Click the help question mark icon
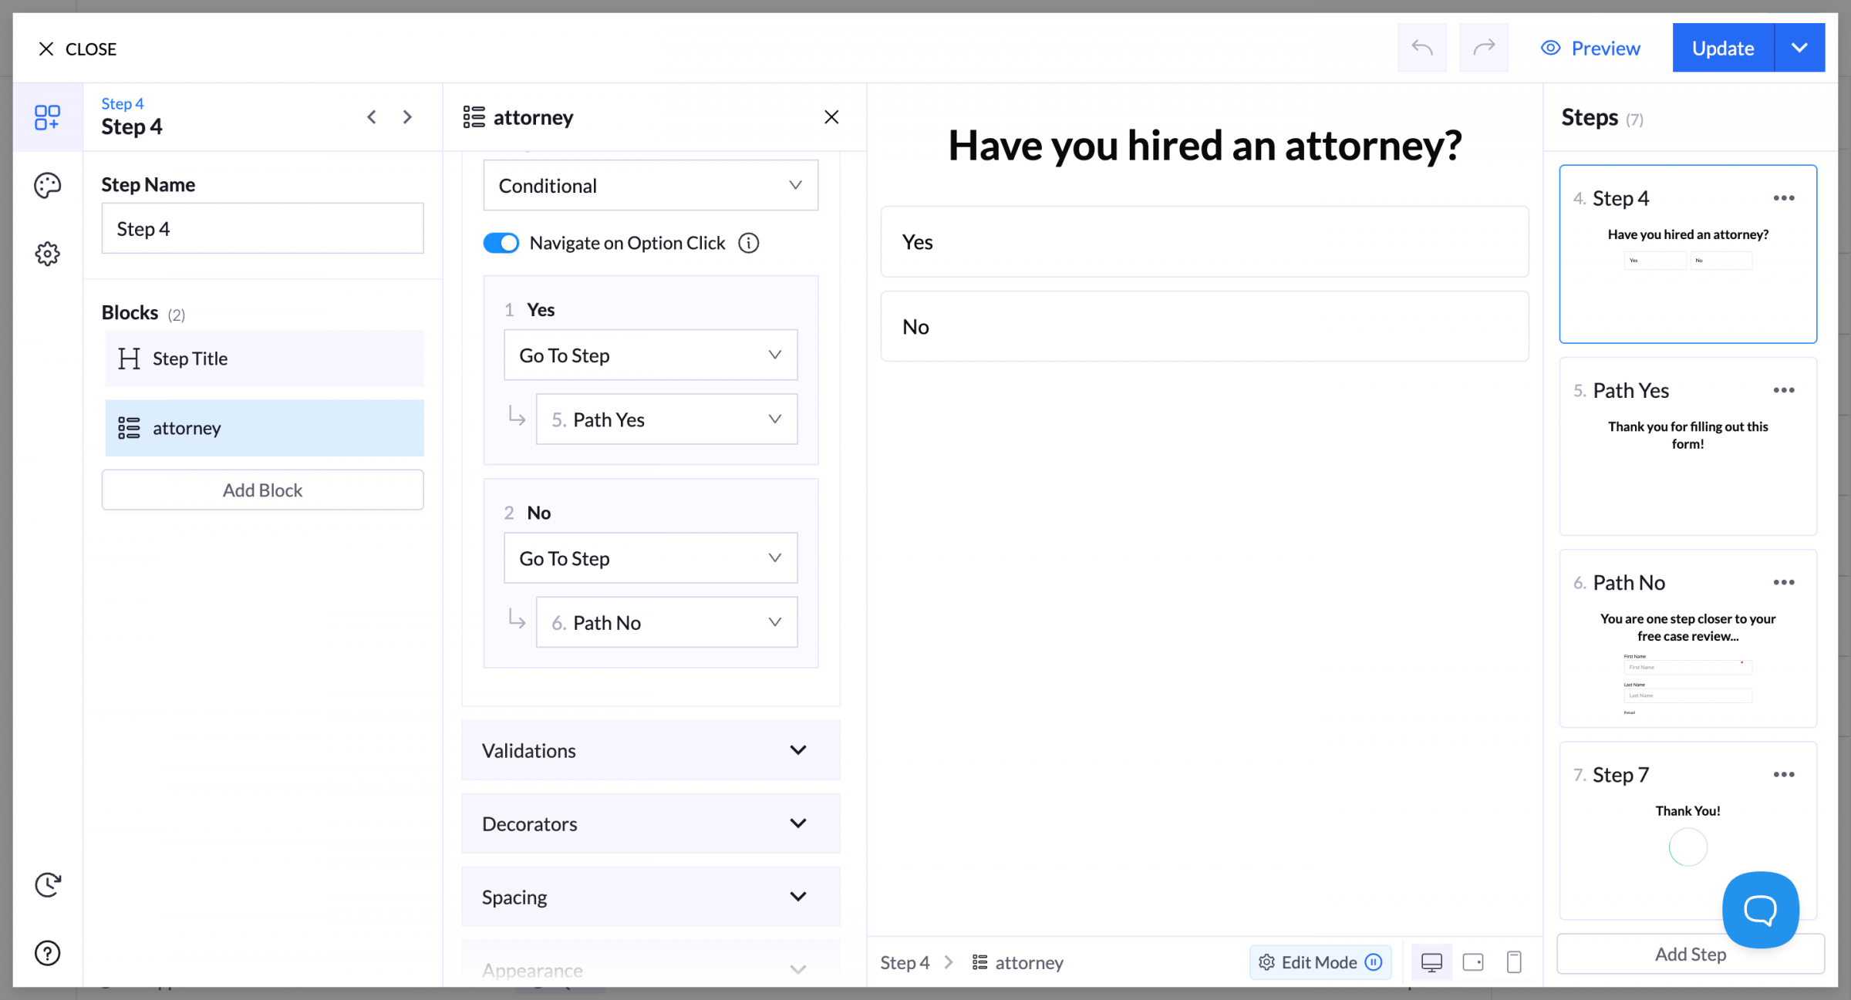This screenshot has height=1000, width=1851. click(47, 953)
